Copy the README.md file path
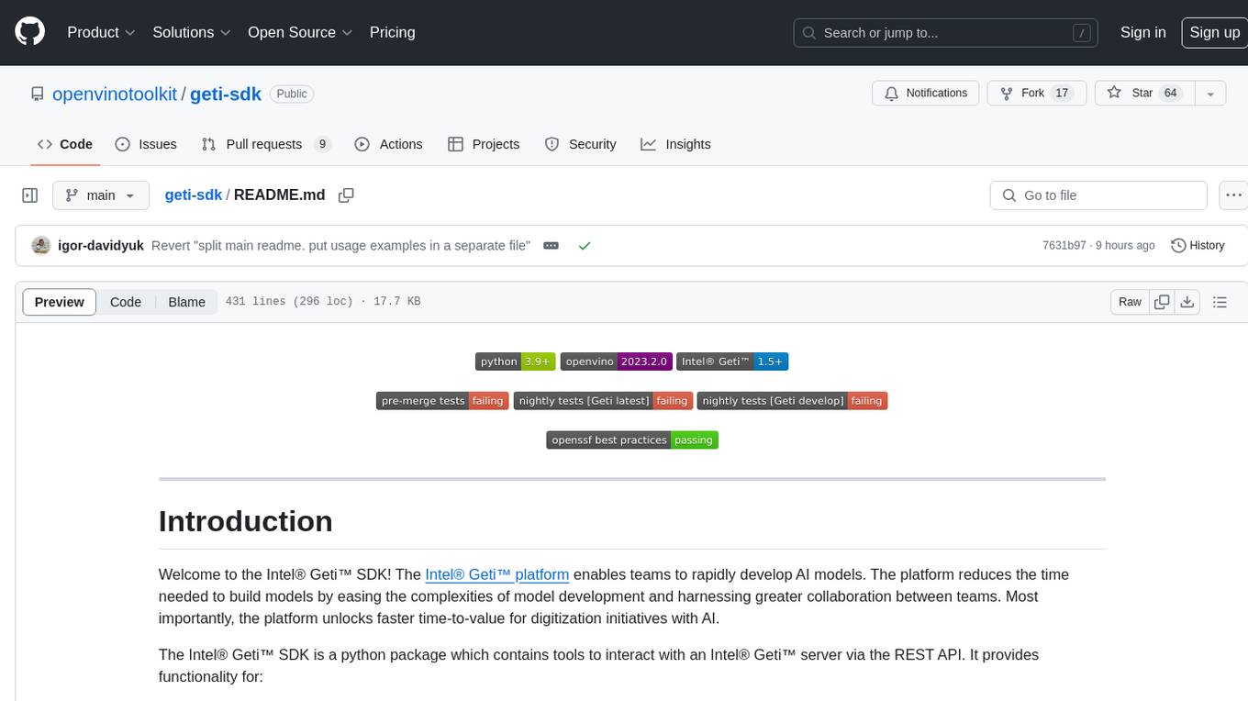This screenshot has width=1248, height=701. 346,195
